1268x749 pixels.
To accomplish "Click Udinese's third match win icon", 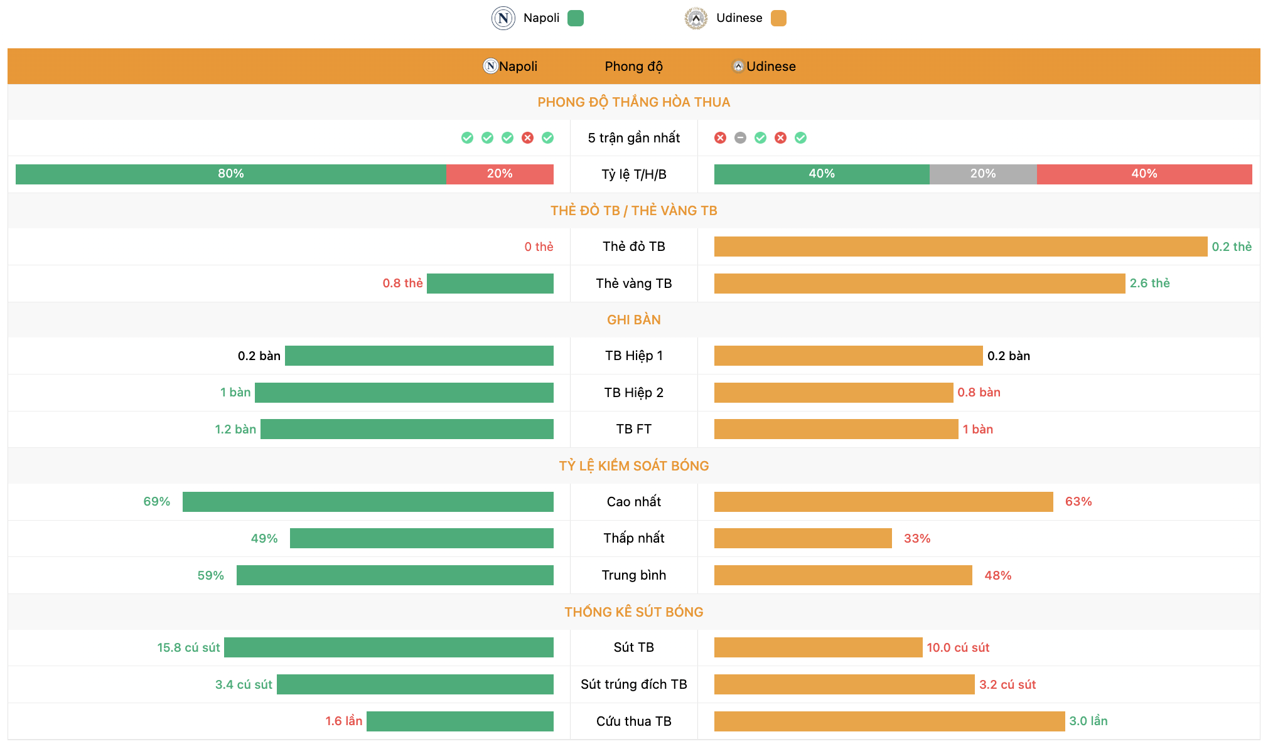I will (760, 138).
